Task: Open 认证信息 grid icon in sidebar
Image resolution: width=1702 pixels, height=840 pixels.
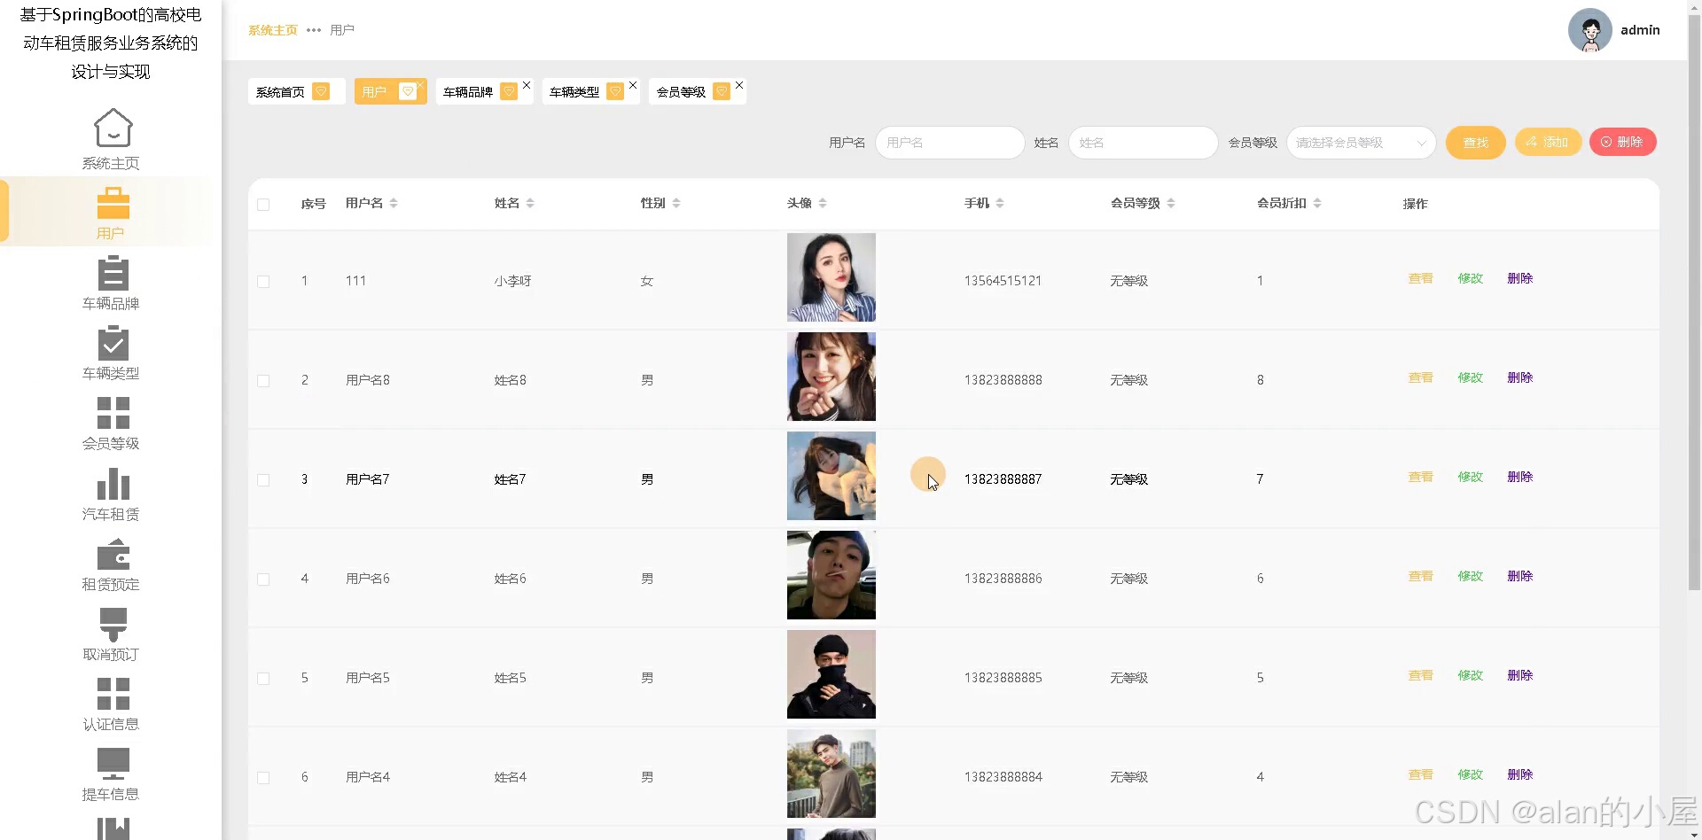Action: [x=113, y=694]
